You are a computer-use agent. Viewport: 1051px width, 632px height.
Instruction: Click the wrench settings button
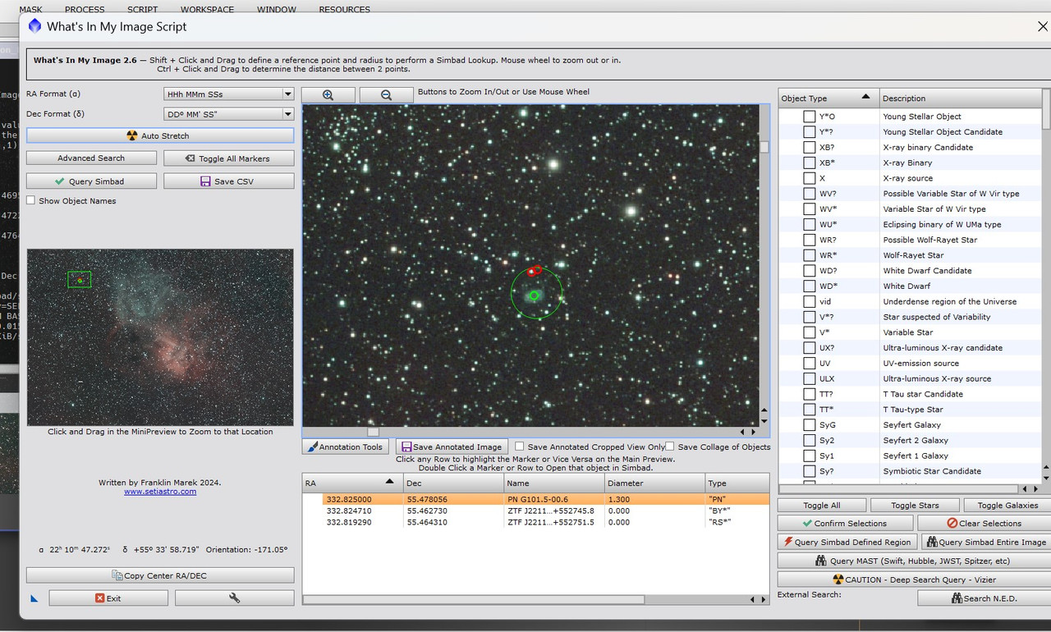(234, 598)
